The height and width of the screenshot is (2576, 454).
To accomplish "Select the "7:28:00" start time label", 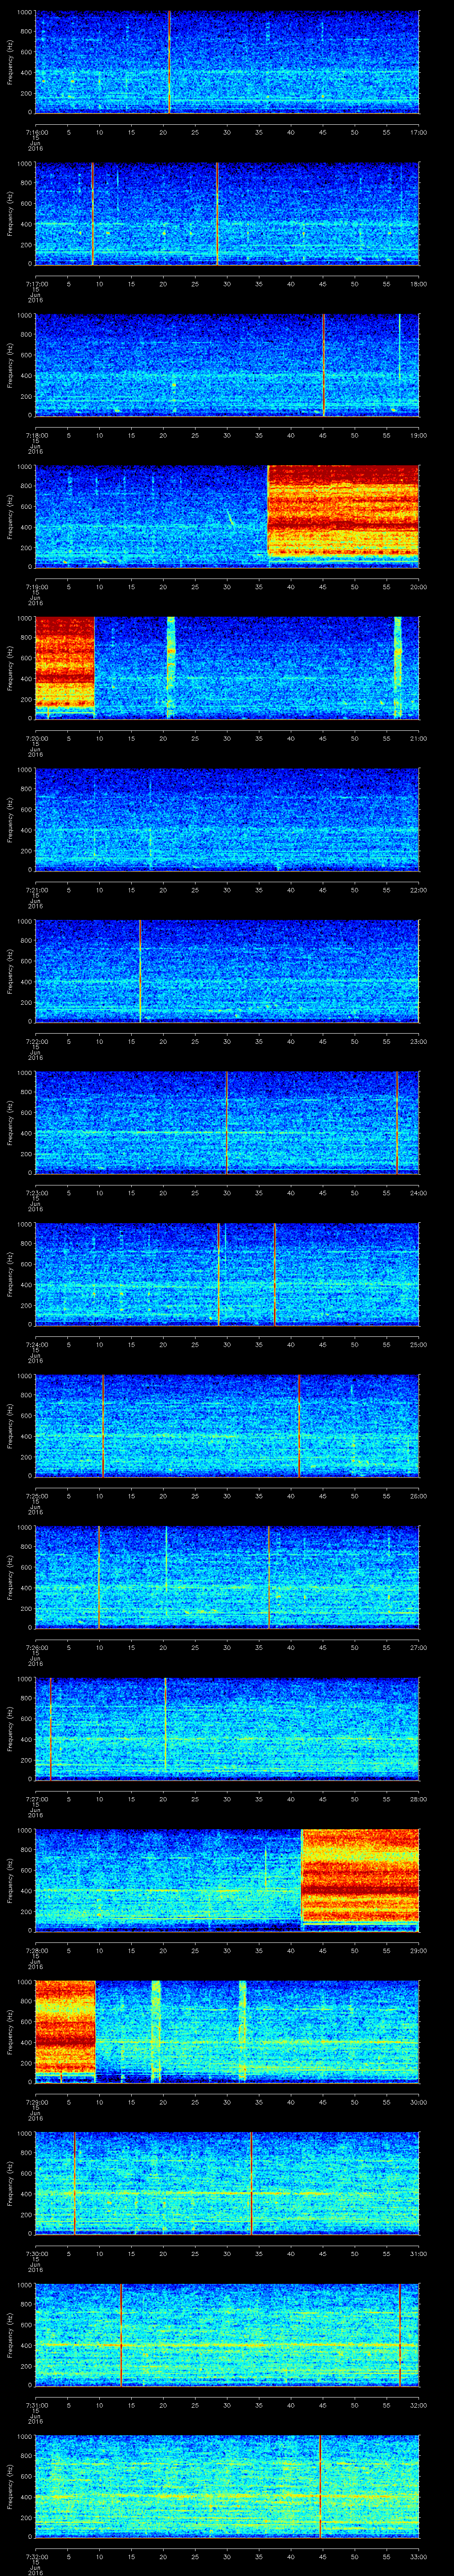I will pos(36,1950).
